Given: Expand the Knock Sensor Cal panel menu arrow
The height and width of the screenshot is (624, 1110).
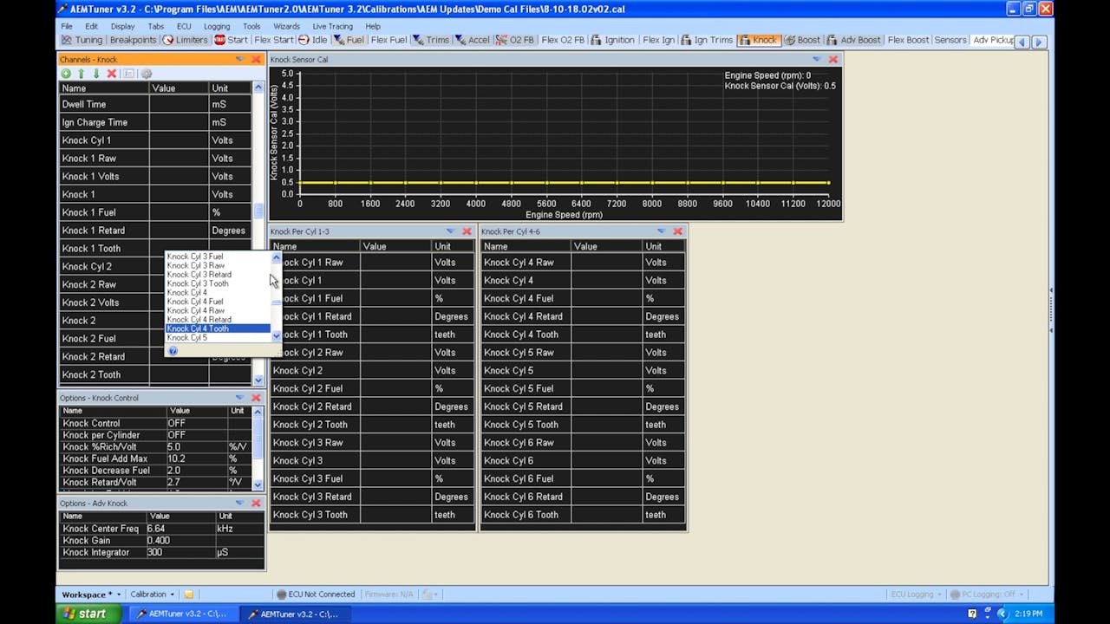Looking at the screenshot, I should point(816,59).
